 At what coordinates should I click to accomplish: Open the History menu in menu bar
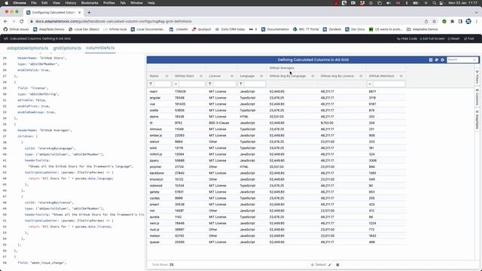coord(70,3)
